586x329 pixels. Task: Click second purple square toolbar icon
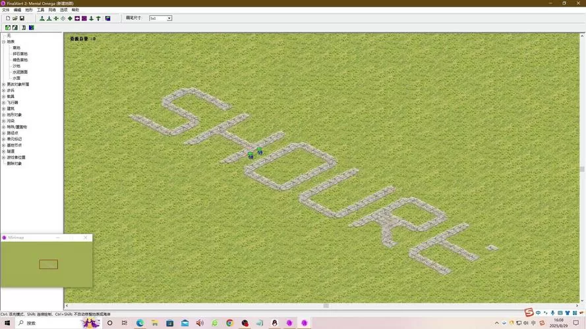click(x=84, y=18)
